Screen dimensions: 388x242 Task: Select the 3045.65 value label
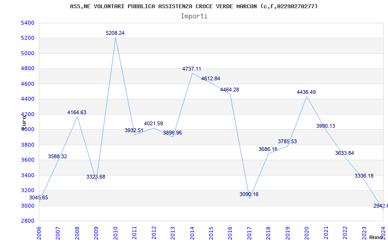pyautogui.click(x=39, y=198)
